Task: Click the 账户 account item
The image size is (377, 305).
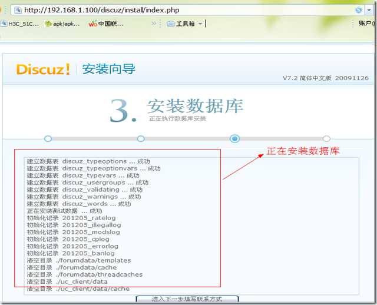Action: tap(366, 24)
